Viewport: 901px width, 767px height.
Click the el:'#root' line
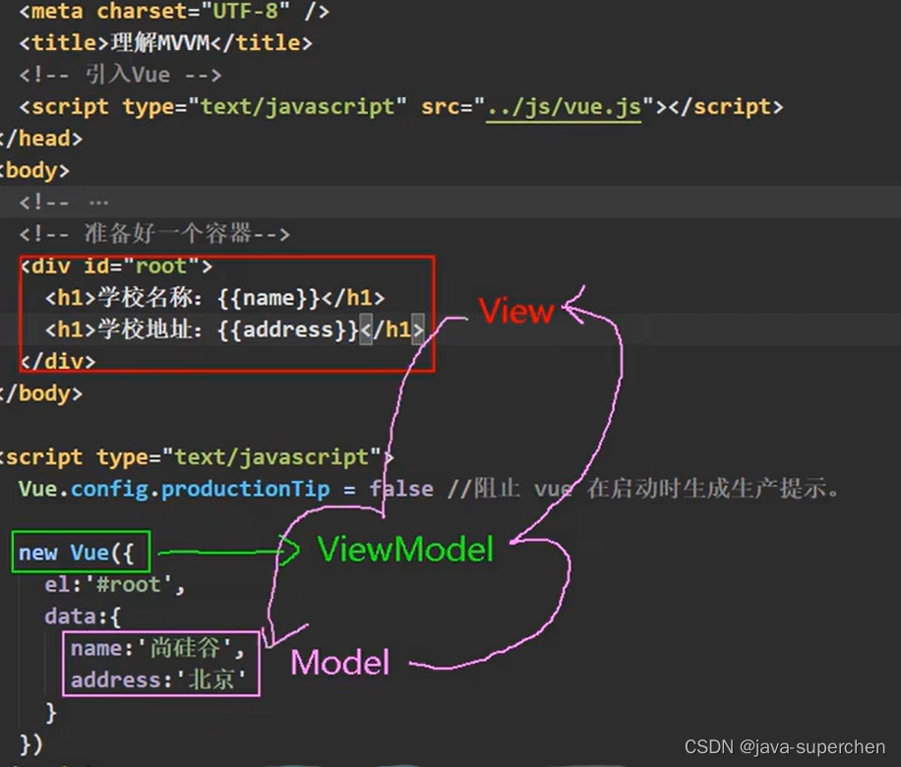pos(115,585)
